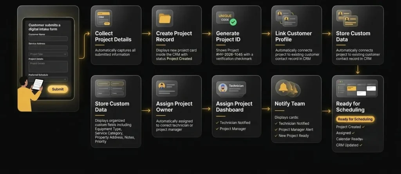Select the Assign Project Dashboard heading
Viewport: 401px width, 174px height.
pyautogui.click(x=234, y=107)
